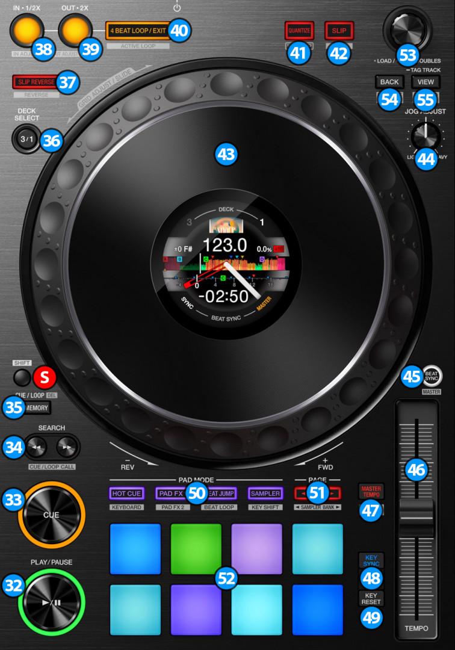
Task: Click the red S badge button
Action: coord(45,377)
